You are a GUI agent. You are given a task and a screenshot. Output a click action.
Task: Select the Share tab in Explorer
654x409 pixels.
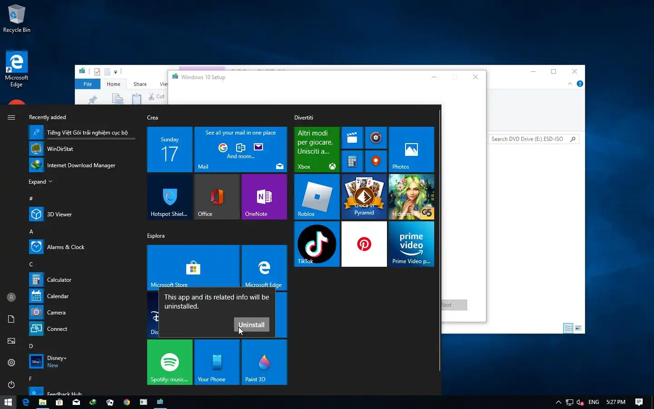pyautogui.click(x=140, y=84)
